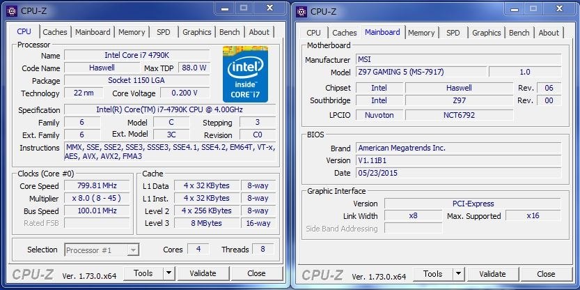Click the Instructions list field
This screenshot has width=580, height=290.
click(170, 151)
